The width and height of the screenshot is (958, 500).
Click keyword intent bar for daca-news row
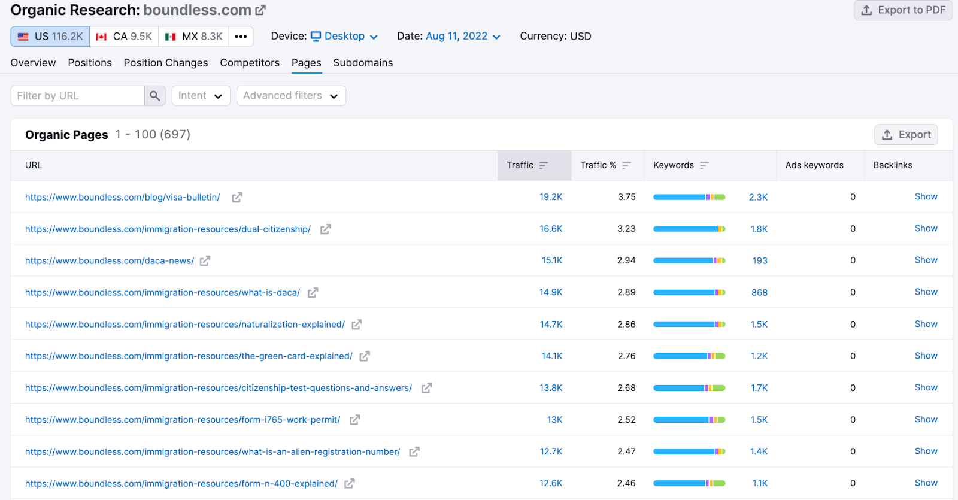click(689, 260)
